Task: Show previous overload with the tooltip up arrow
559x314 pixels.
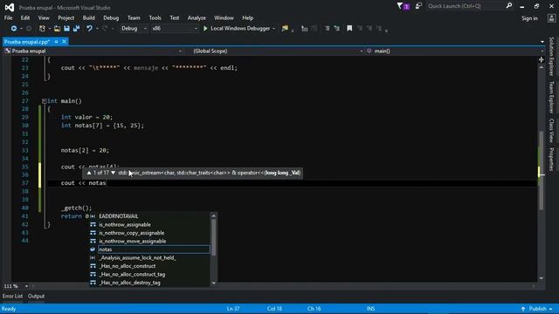Action: pyautogui.click(x=89, y=173)
